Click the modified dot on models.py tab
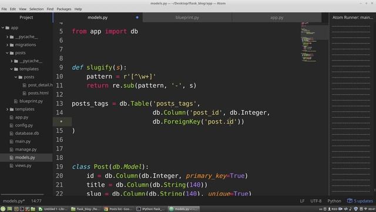The height and width of the screenshot is (212, 376). coord(137,17)
